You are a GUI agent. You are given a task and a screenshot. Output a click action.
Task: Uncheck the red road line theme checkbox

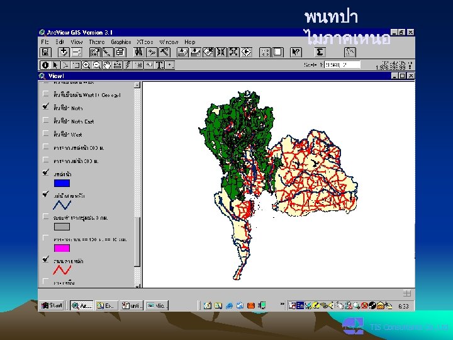click(x=46, y=259)
